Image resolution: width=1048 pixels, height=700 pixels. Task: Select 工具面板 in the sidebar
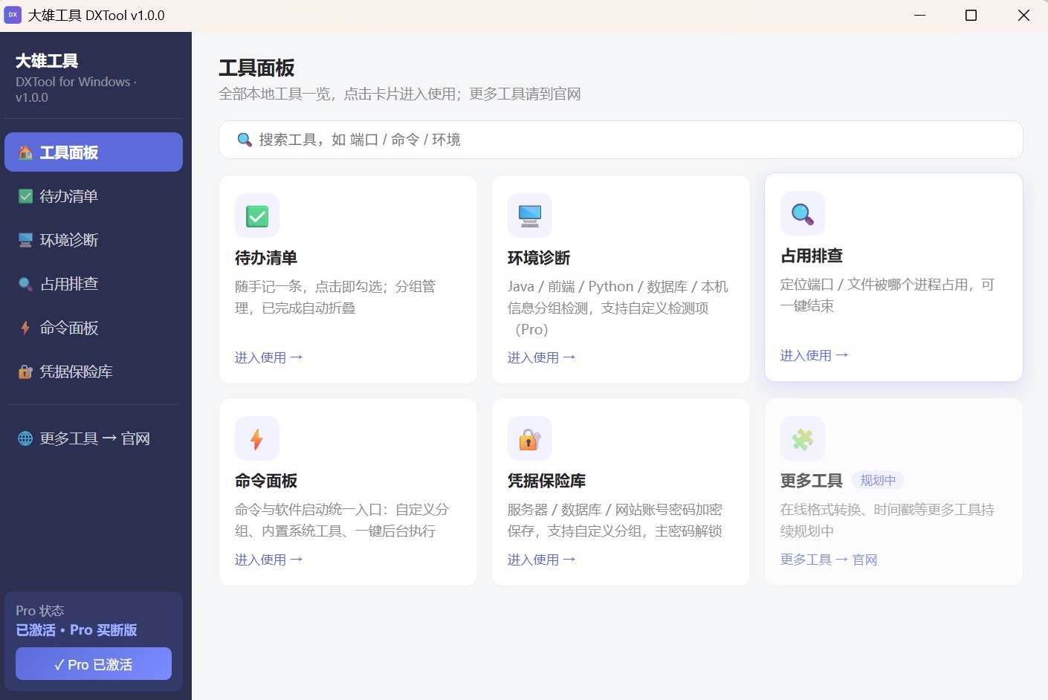click(94, 152)
